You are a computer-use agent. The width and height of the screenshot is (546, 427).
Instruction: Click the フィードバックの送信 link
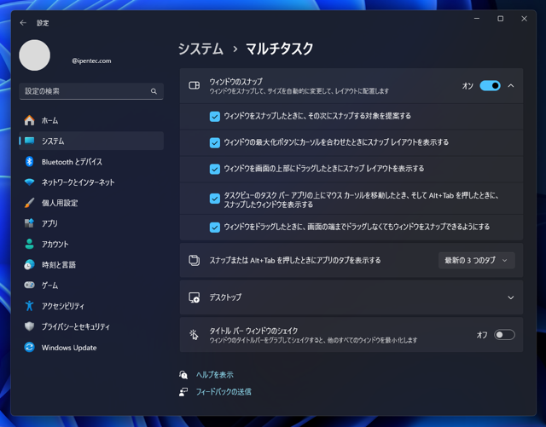pos(224,392)
